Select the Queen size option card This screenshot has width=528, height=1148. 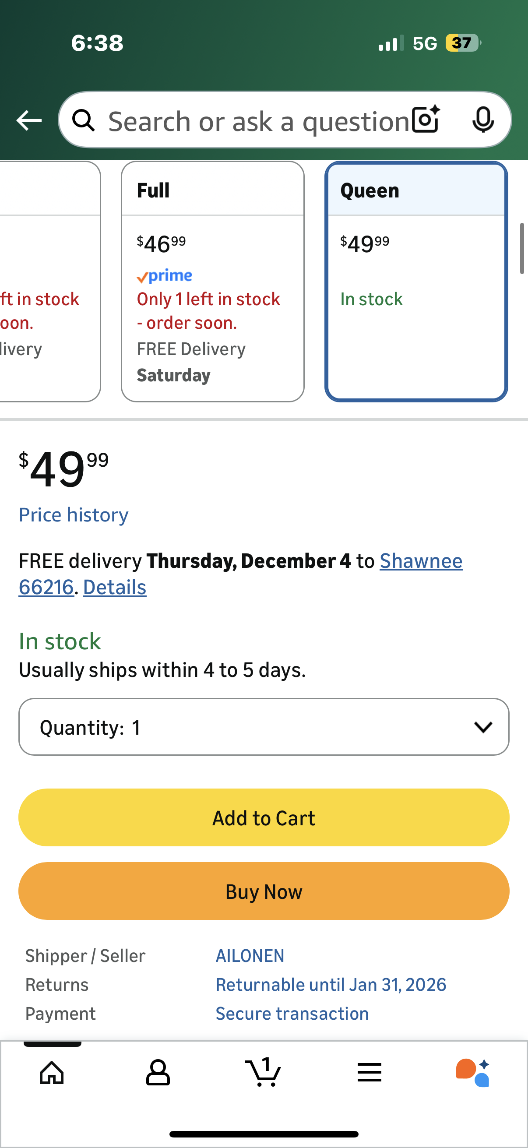pos(416,282)
